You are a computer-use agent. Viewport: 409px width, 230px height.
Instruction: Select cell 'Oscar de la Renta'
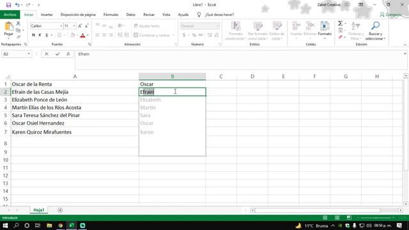coord(75,84)
